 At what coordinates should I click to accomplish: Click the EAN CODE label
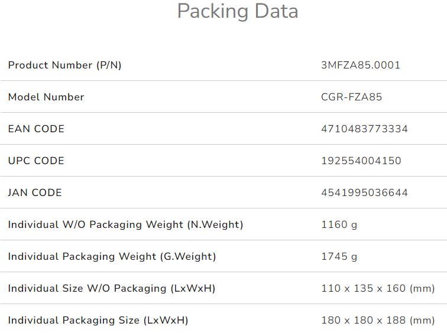pyautogui.click(x=36, y=129)
